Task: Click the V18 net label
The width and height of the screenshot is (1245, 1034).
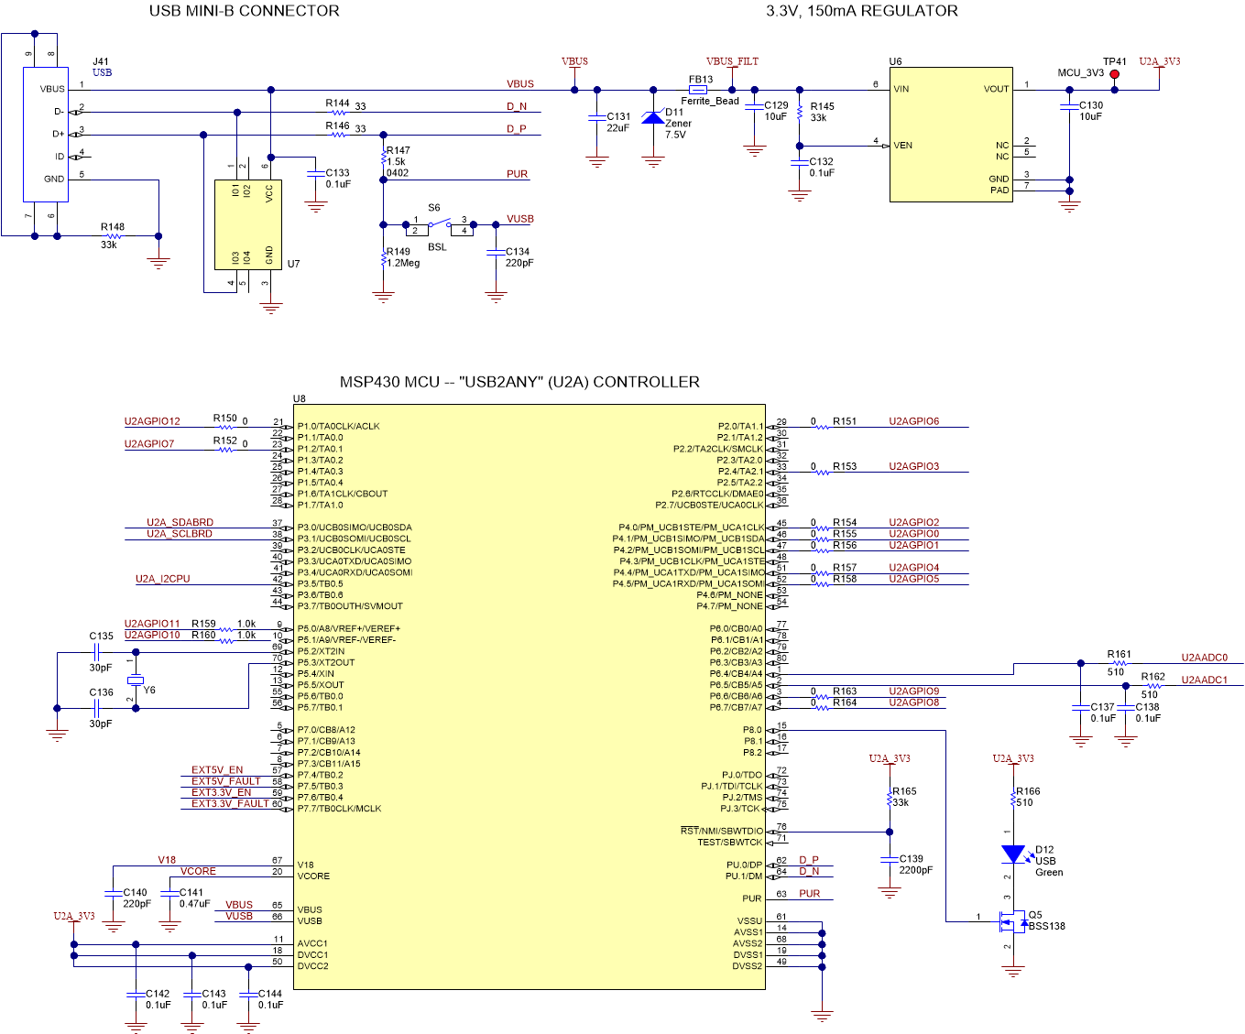Action: pyautogui.click(x=167, y=860)
